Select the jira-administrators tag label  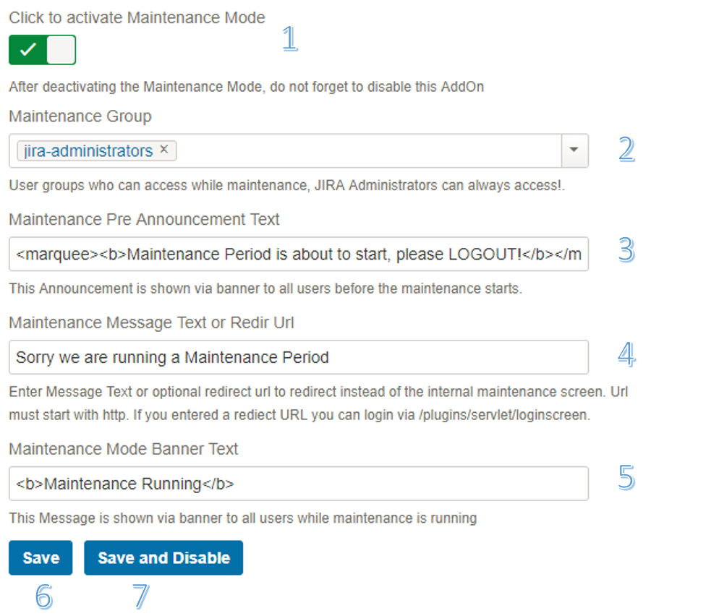pyautogui.click(x=88, y=150)
